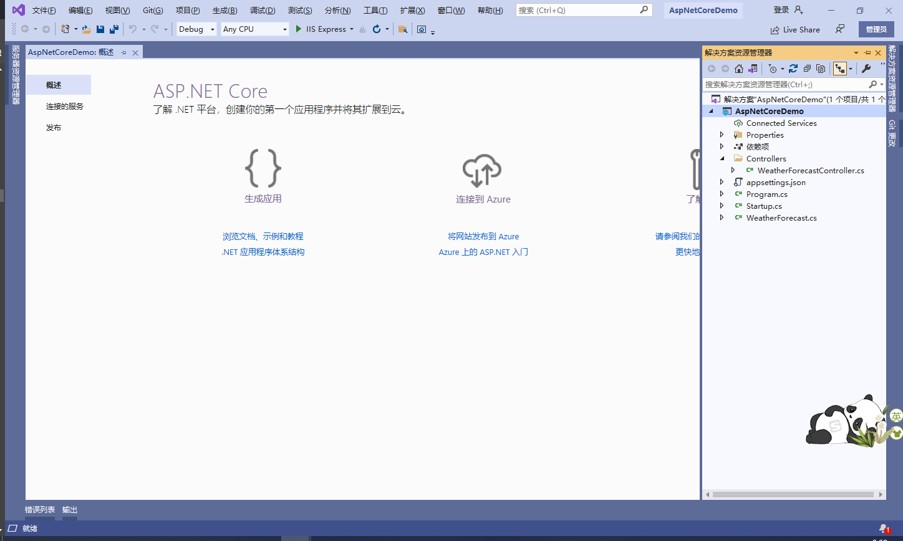Click the Find in Files folder icon

403,29
